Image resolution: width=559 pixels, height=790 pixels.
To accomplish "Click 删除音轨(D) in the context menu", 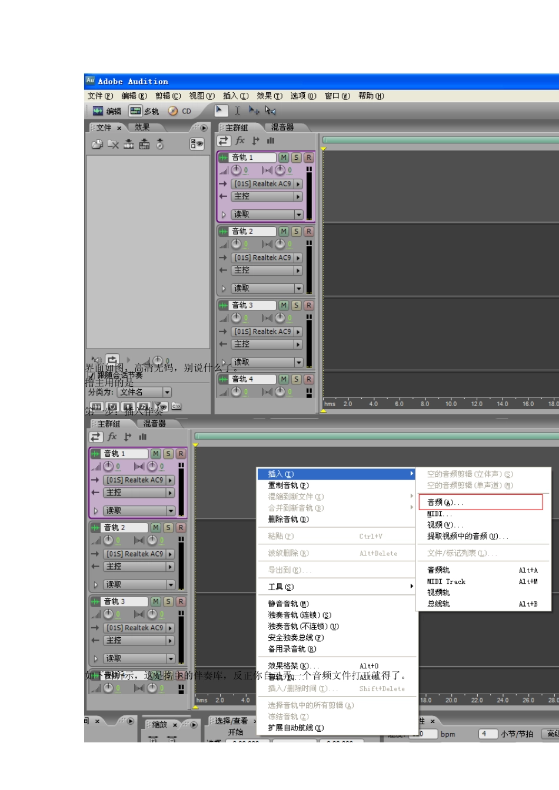I will point(288,519).
